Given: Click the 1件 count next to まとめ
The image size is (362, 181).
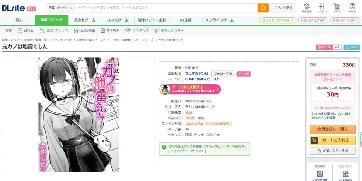Looking at the screenshot, I should (337, 47).
